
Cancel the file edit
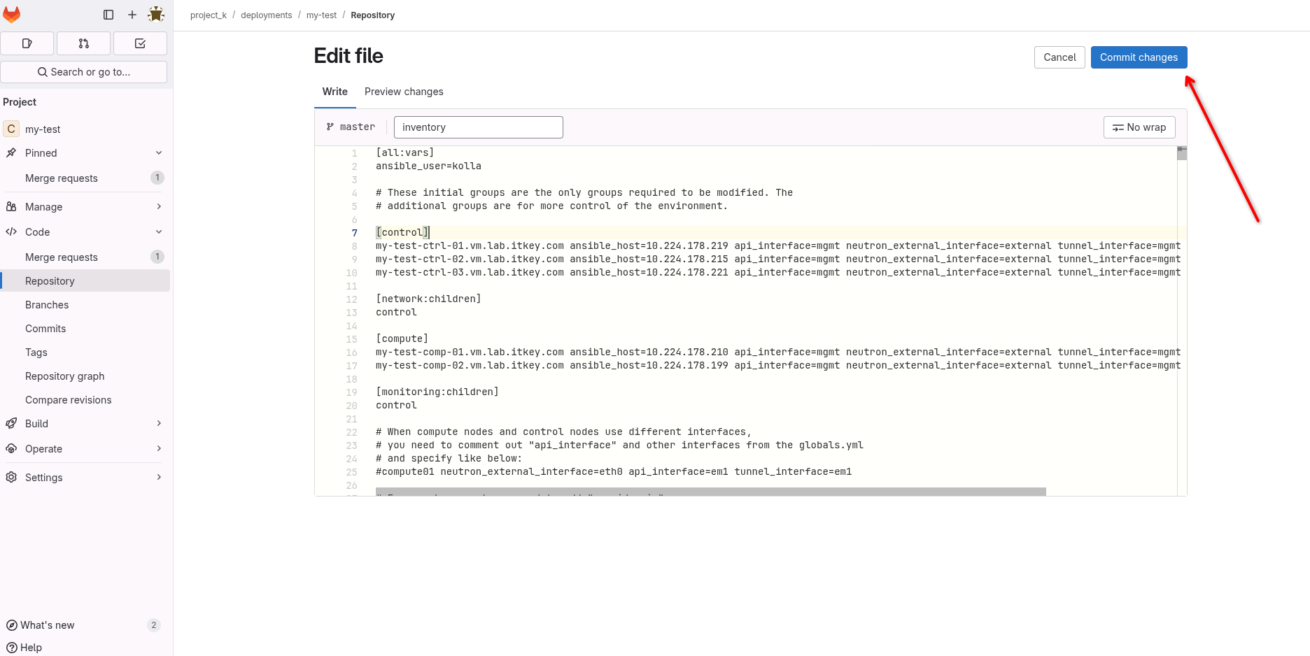(x=1059, y=57)
